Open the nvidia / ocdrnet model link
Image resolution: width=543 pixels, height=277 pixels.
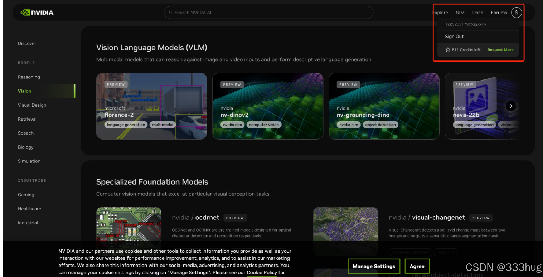(x=196, y=218)
